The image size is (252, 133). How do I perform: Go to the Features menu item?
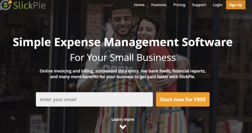pos(159,5)
